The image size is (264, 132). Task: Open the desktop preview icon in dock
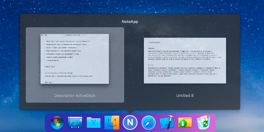pos(75,123)
